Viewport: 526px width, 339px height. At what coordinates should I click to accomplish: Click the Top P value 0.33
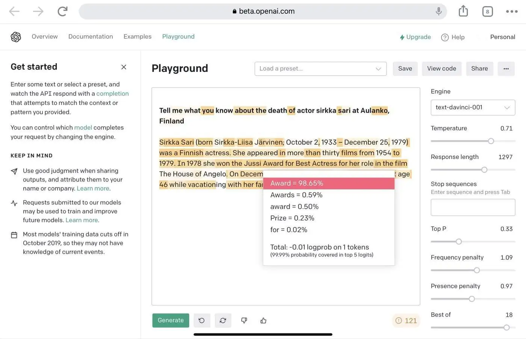pyautogui.click(x=506, y=229)
